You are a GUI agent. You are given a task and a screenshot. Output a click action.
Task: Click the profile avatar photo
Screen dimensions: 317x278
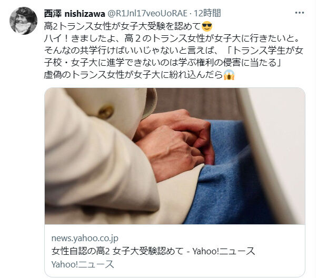click(23, 21)
